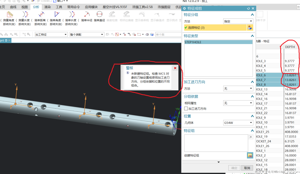
Task: Open the 整个装配 scope dropdown
Action: click(87, 35)
